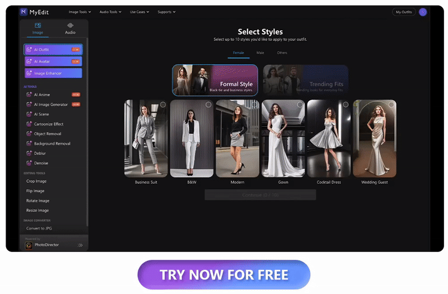This screenshot has width=448, height=294.
Task: Click the AI Outfit icon
Action: [x=29, y=50]
